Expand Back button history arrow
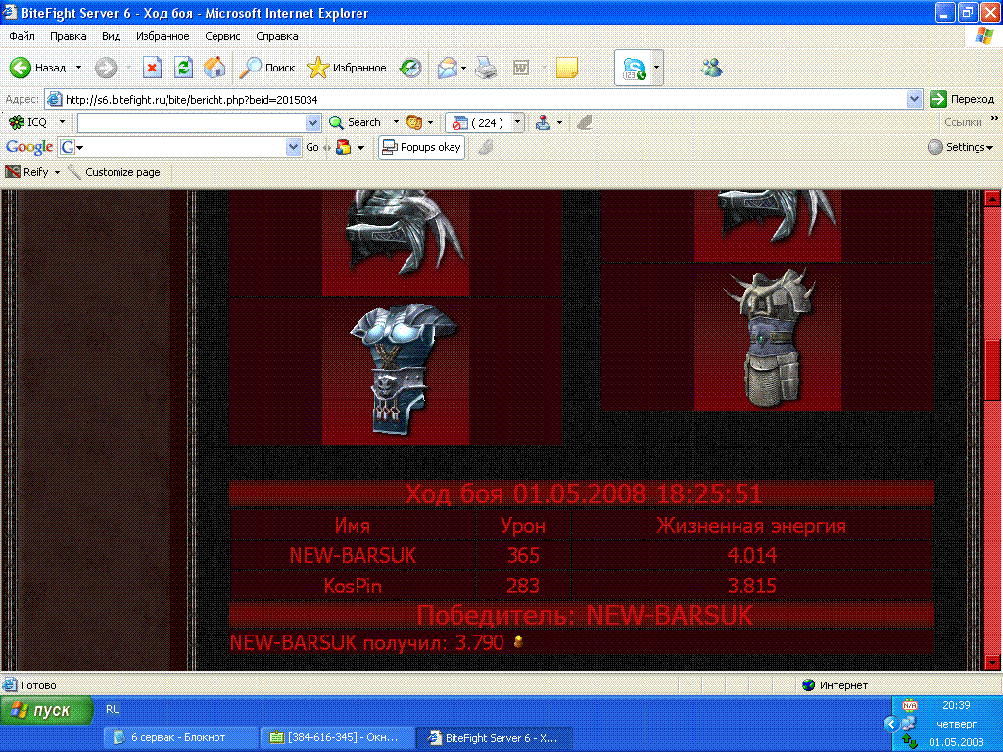1003x752 pixels. coord(78,68)
